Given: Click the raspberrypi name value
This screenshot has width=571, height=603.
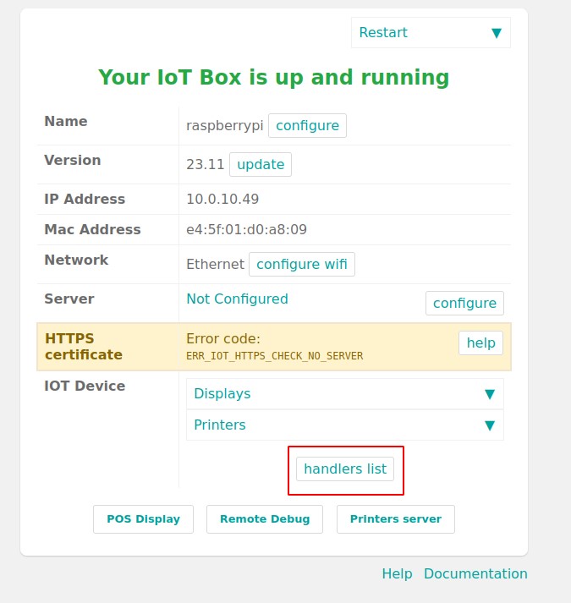Looking at the screenshot, I should coord(225,126).
